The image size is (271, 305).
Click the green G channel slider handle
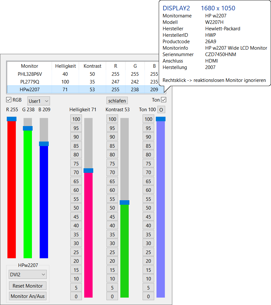pyautogui.click(x=28, y=128)
